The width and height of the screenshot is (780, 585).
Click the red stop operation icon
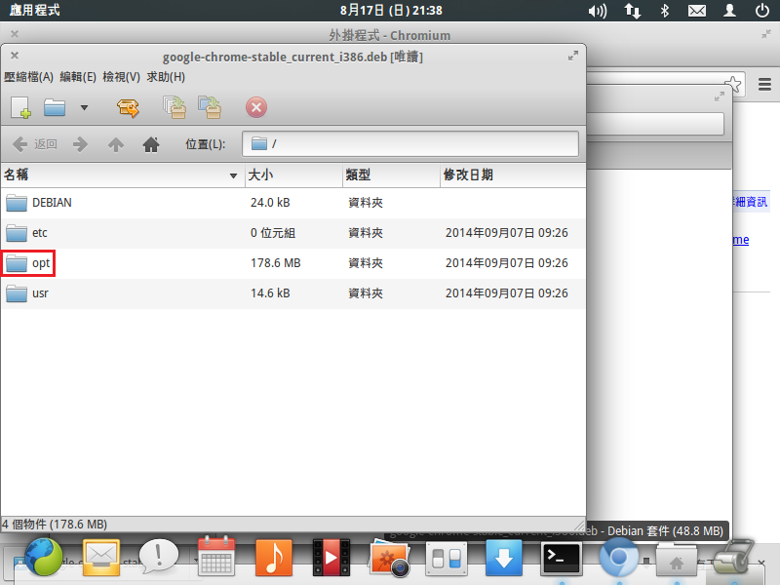click(x=256, y=107)
